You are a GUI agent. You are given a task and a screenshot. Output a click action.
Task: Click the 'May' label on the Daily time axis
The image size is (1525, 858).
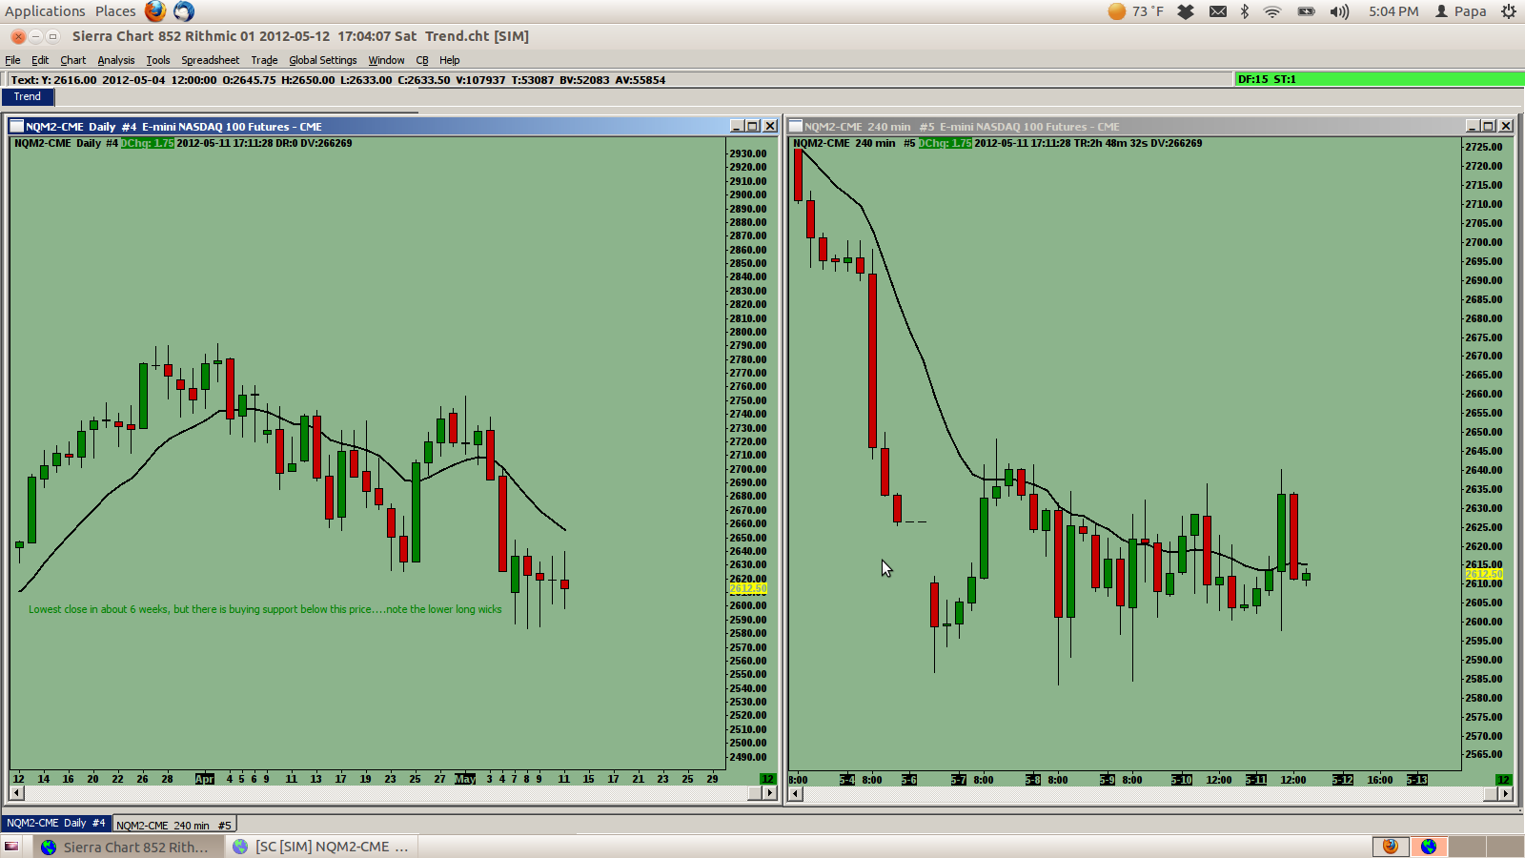(465, 779)
